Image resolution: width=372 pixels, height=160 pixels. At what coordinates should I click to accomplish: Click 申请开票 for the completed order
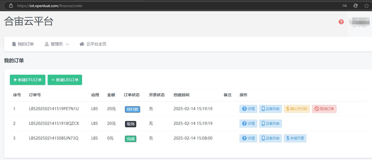(295, 138)
